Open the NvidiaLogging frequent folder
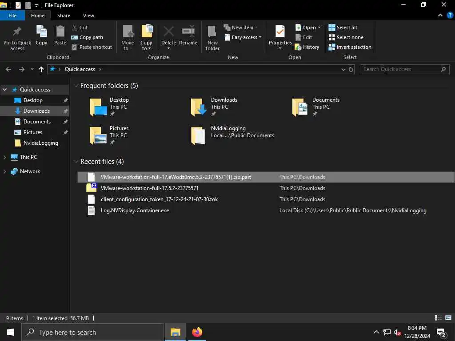Image resolution: width=455 pixels, height=341 pixels. [x=232, y=135]
